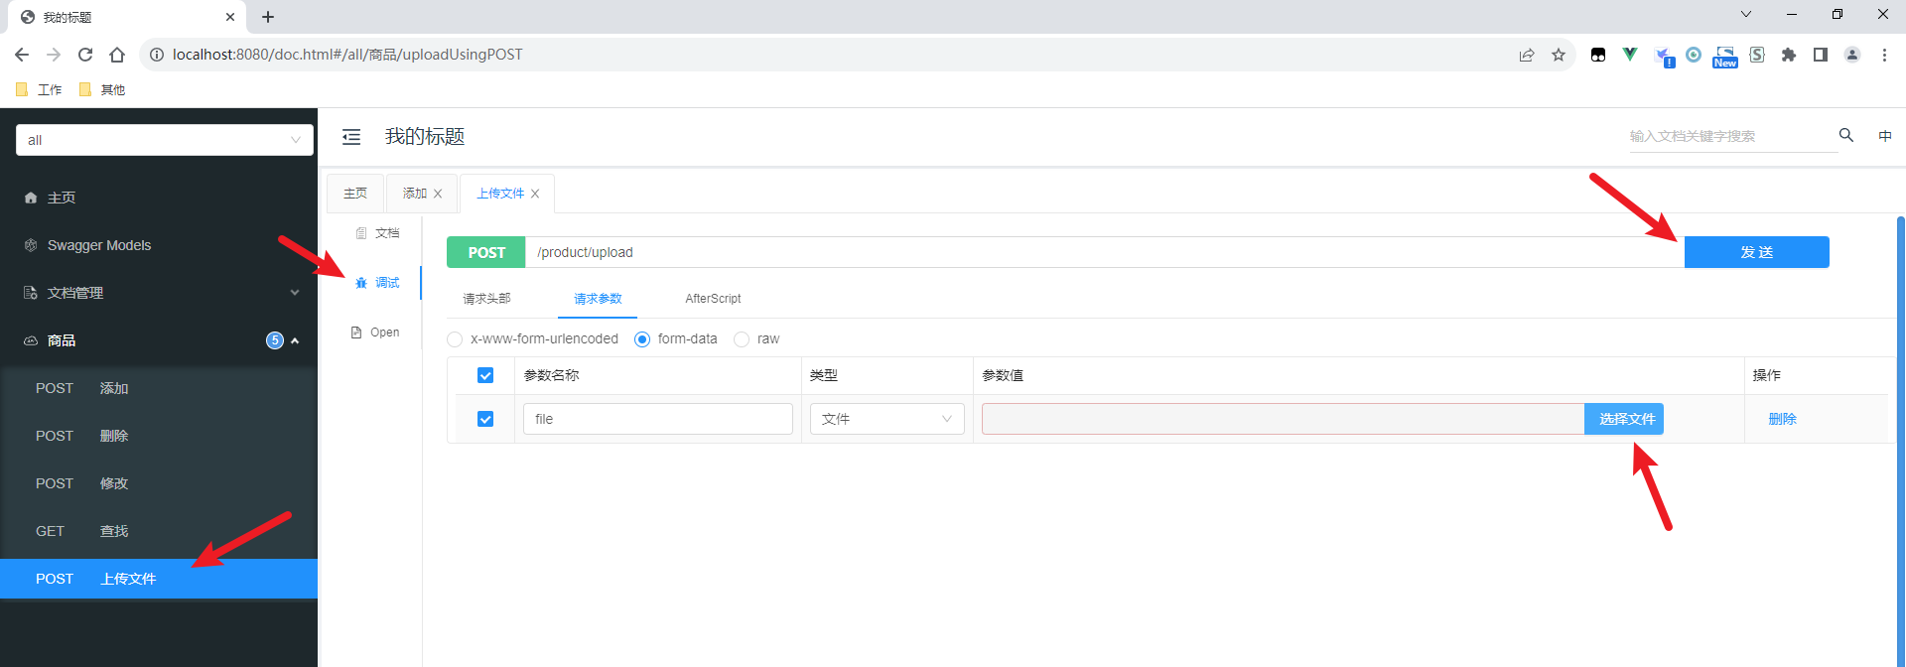The width and height of the screenshot is (1906, 667).
Task: Click the extension icon with New badge
Action: point(1725,57)
